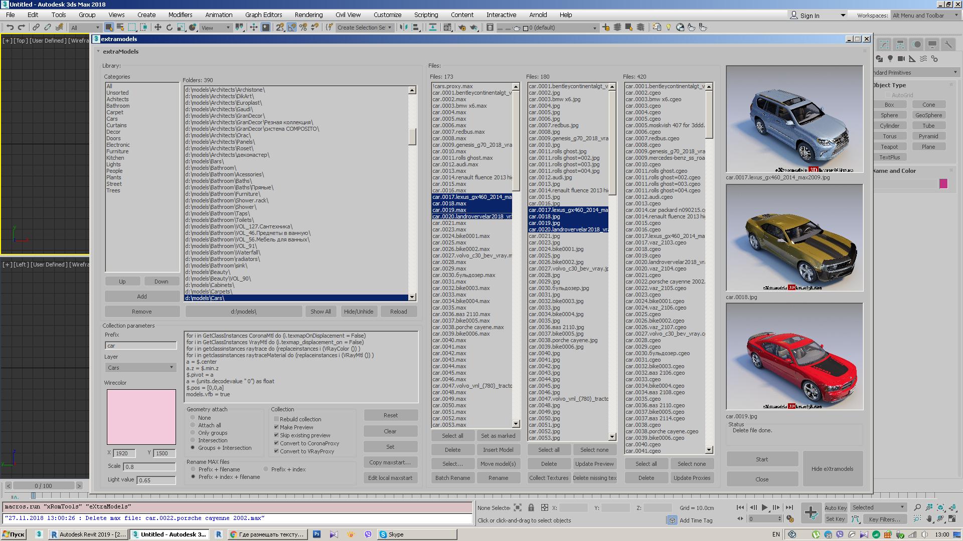963x541 pixels.
Task: Activate the Select and Move tool
Action: tap(157, 28)
